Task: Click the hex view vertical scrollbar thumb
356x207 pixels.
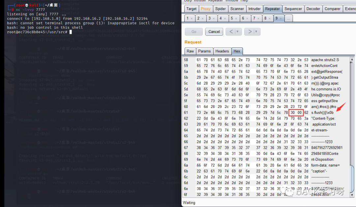Action: click(352, 179)
